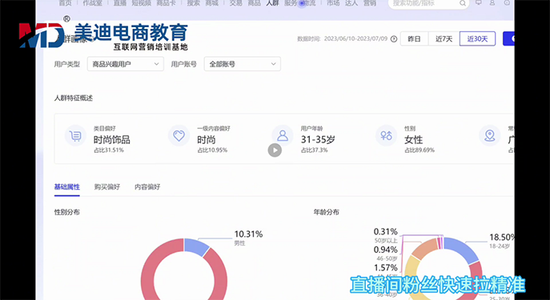Select the 昨日 time range option
Screen dimensions: 550x300
pos(414,39)
